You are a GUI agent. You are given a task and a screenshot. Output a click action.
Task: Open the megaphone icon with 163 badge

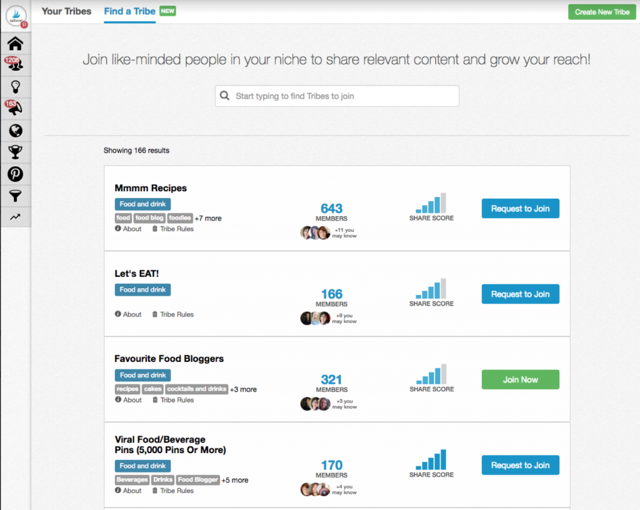point(16,109)
